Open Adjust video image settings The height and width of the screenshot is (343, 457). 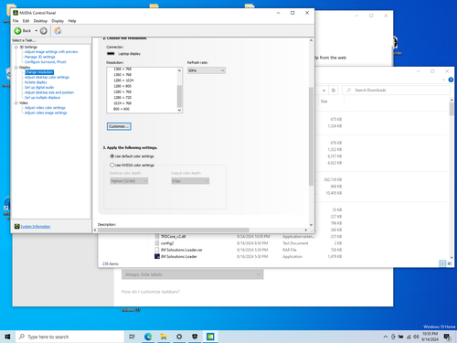click(x=46, y=113)
